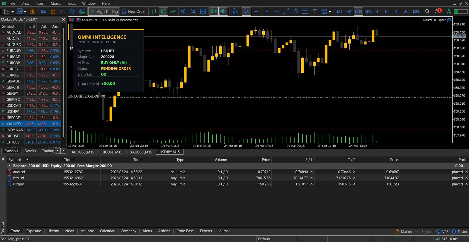Open the VPS button in Toolbox
469x242 pixels.
442,231
